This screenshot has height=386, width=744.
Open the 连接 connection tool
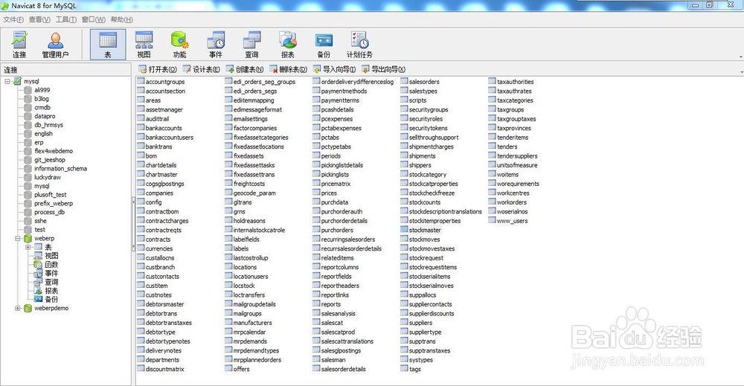point(19,45)
